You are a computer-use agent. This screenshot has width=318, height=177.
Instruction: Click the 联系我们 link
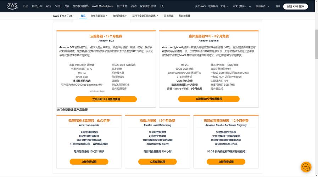click(x=213, y=6)
